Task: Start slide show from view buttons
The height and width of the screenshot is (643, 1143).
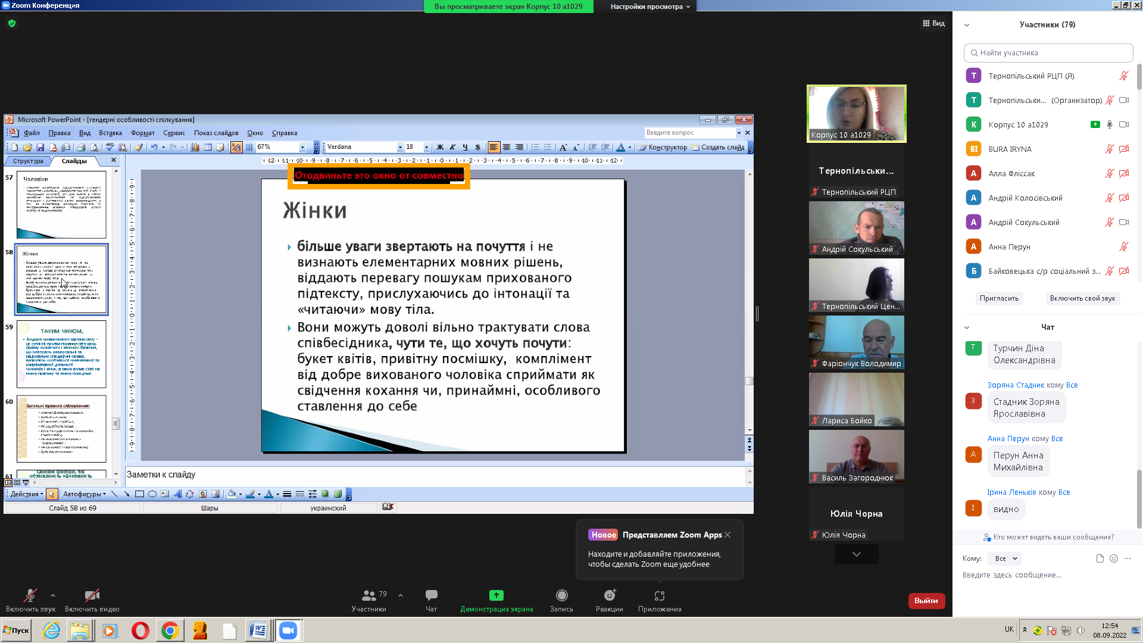Action: pyautogui.click(x=26, y=483)
